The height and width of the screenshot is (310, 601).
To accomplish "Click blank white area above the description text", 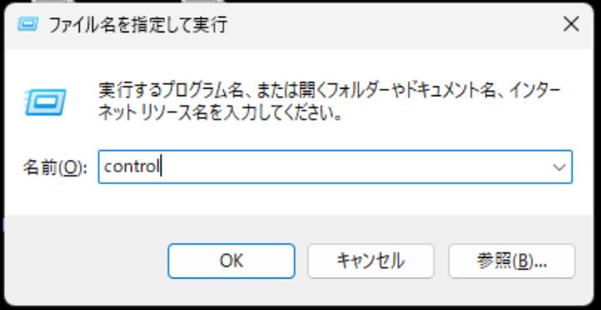I will (299, 64).
